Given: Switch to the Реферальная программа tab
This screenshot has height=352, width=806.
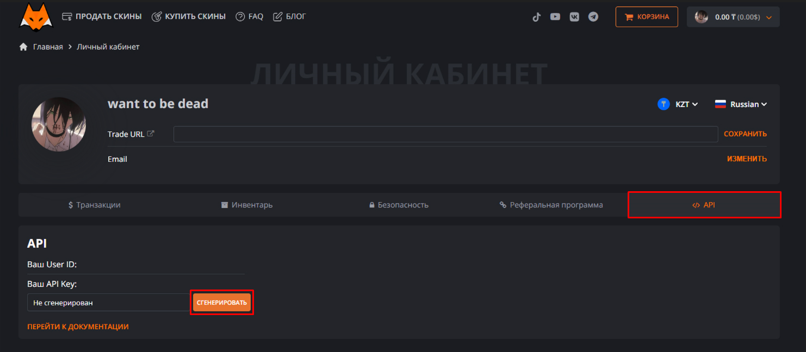Looking at the screenshot, I should tap(551, 205).
